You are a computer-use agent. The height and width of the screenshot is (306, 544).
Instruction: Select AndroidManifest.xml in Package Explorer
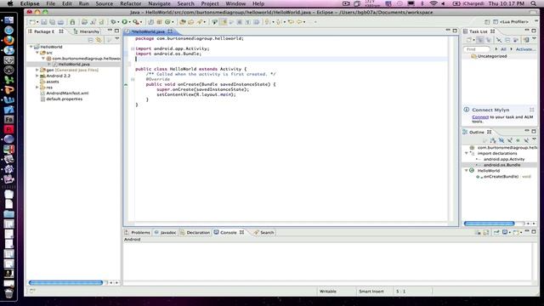tap(67, 93)
